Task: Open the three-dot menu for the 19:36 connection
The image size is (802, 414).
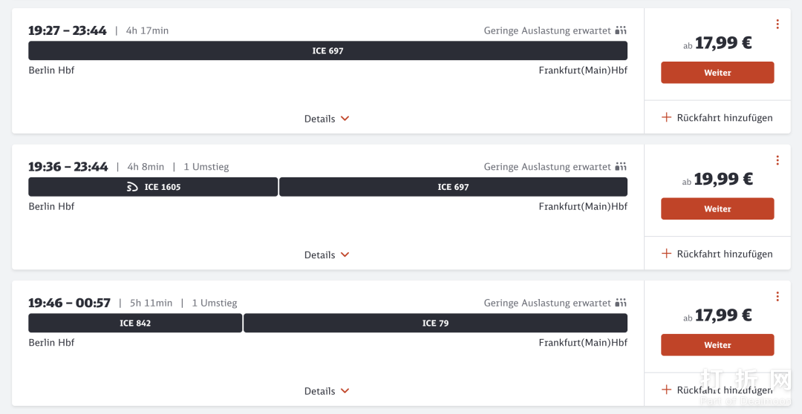Action: (777, 160)
